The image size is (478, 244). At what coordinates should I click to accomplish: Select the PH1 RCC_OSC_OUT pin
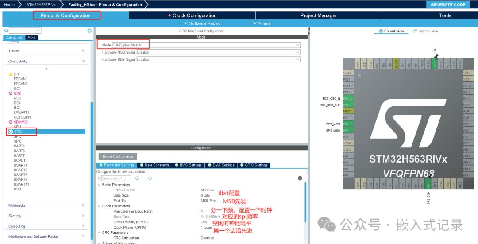tap(348, 105)
